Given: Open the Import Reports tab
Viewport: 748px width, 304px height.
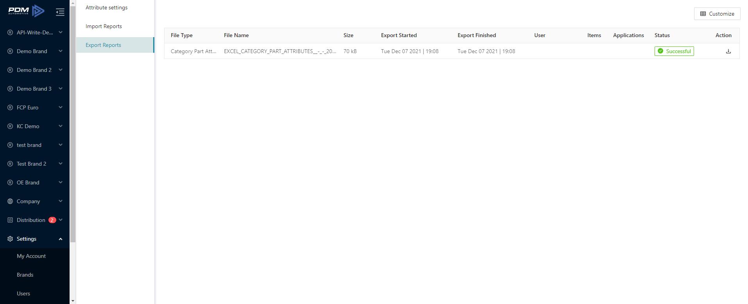Looking at the screenshot, I should point(104,26).
